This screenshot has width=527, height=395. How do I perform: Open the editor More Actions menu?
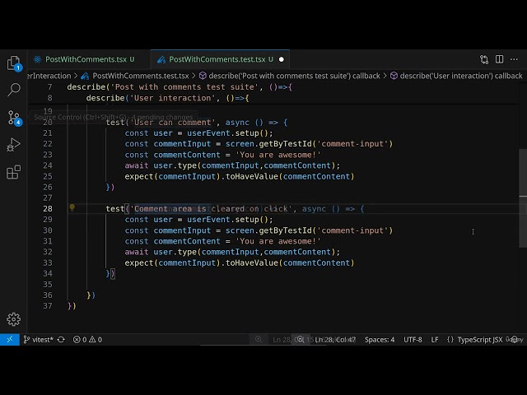point(514,59)
